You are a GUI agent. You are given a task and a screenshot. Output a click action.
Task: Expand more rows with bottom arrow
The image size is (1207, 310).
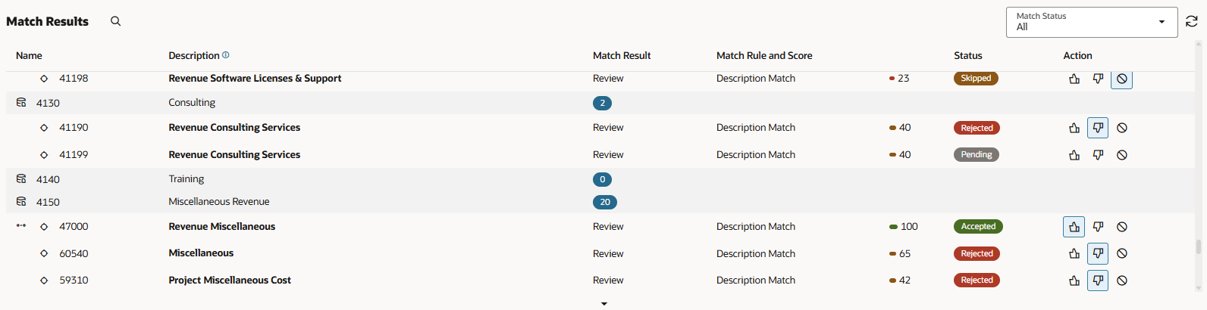[604, 304]
